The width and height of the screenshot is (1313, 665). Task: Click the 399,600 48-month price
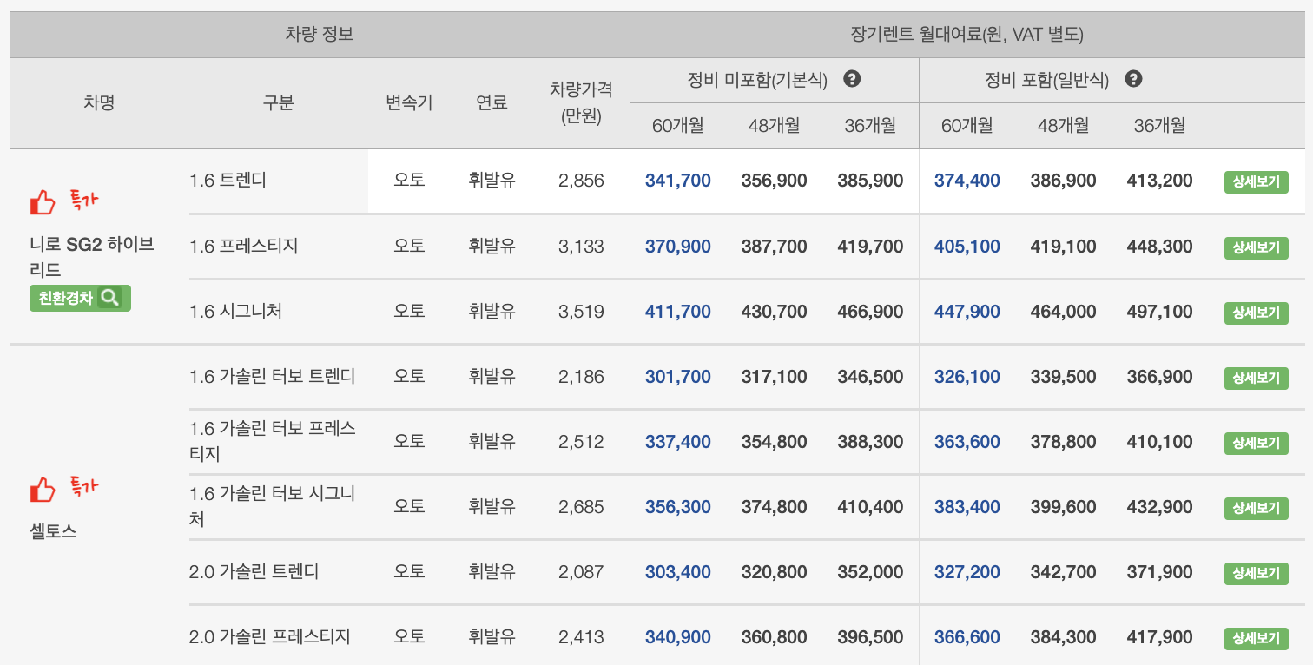point(1063,507)
